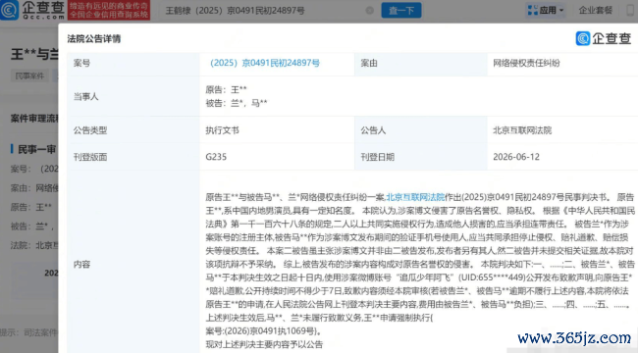Click the mobile phone icon in the header
Screen dimensions: 638x353
(630, 10)
